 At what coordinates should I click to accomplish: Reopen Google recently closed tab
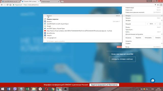click(83, 26)
